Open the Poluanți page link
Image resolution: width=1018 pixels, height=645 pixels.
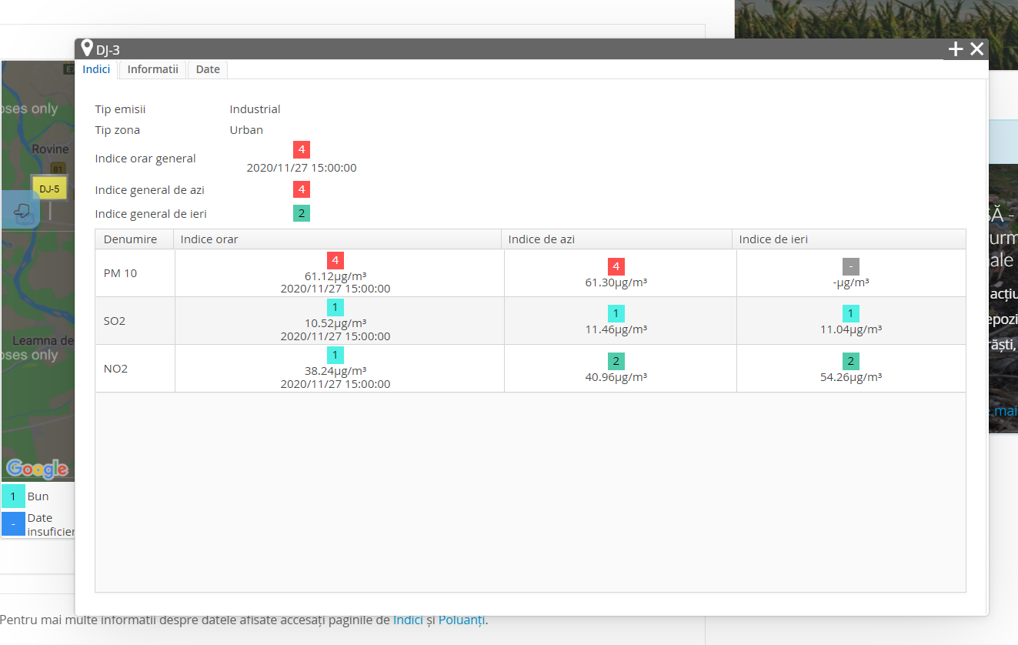462,620
